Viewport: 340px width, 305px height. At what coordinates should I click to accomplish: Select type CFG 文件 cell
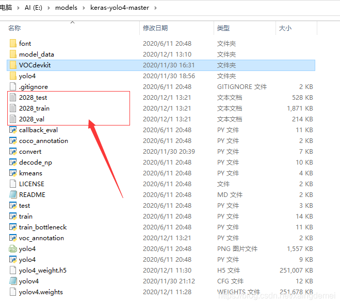click(x=231, y=281)
